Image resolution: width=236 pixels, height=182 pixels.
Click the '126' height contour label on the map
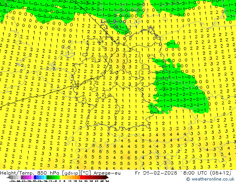[76, 85]
